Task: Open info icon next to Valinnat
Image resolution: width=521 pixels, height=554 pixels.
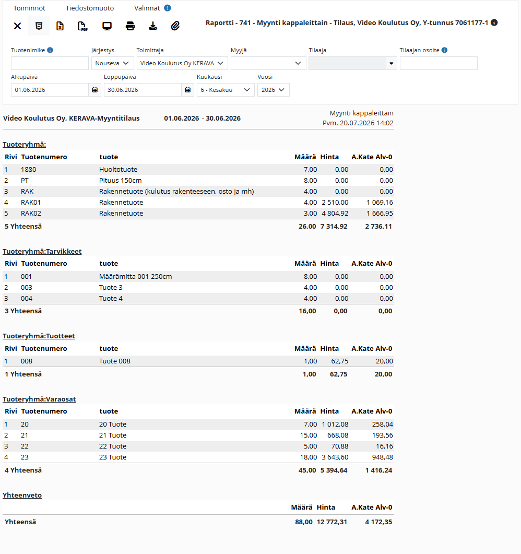Action: pos(168,8)
